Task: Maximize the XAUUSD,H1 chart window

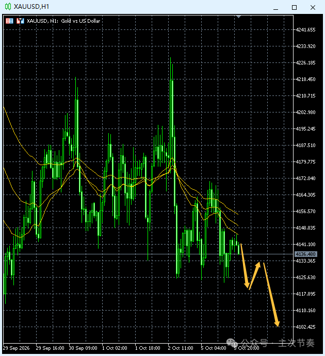Action: [294, 8]
